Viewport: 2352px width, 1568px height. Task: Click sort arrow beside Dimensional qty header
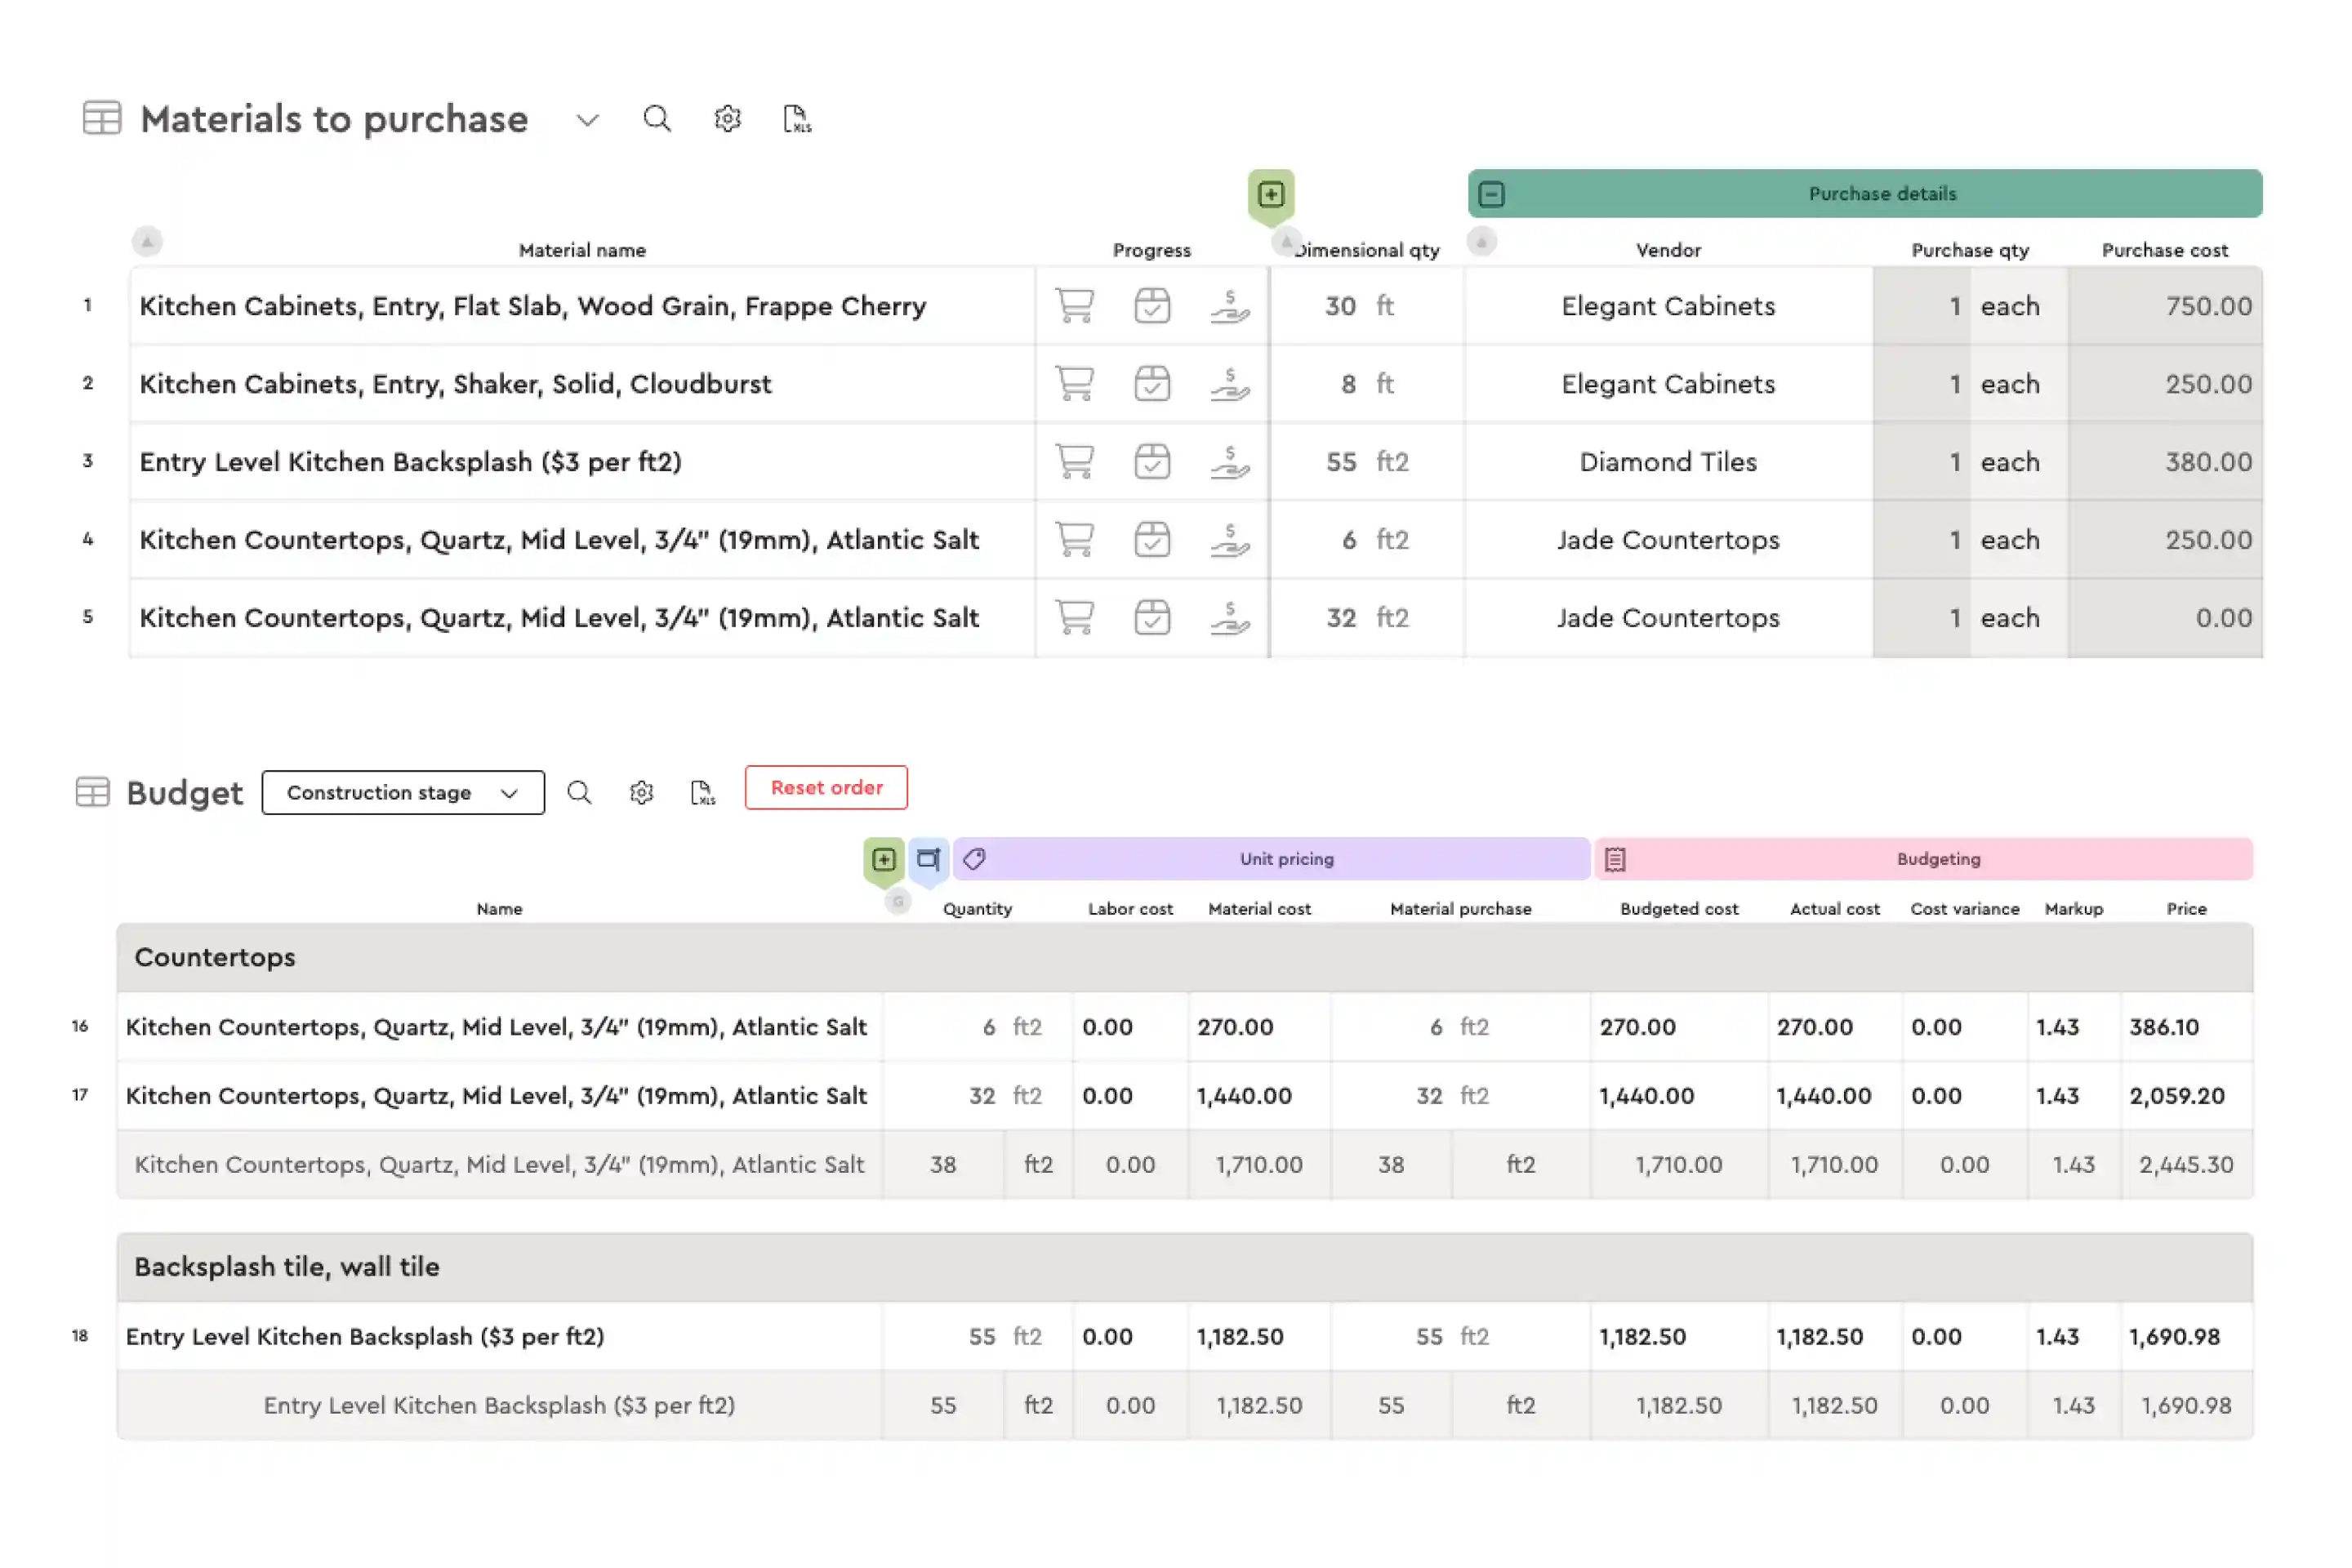pos(1286,241)
